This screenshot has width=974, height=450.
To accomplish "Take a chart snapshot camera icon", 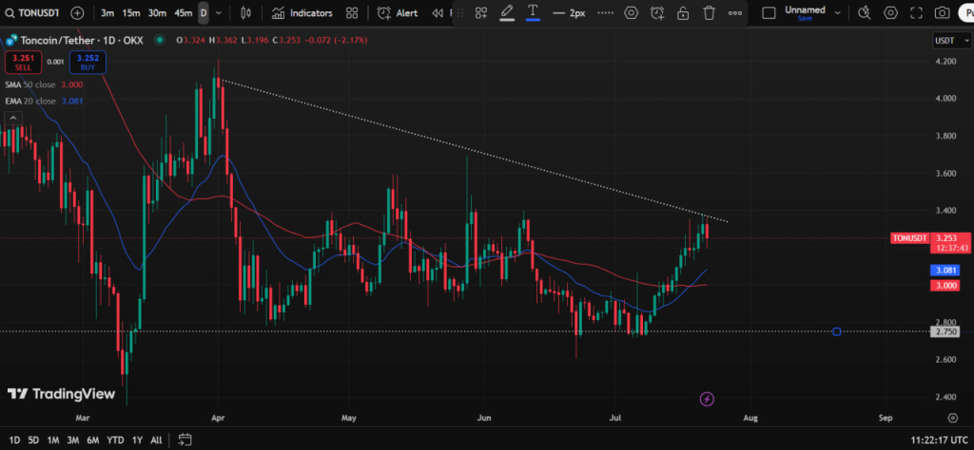I will [943, 12].
